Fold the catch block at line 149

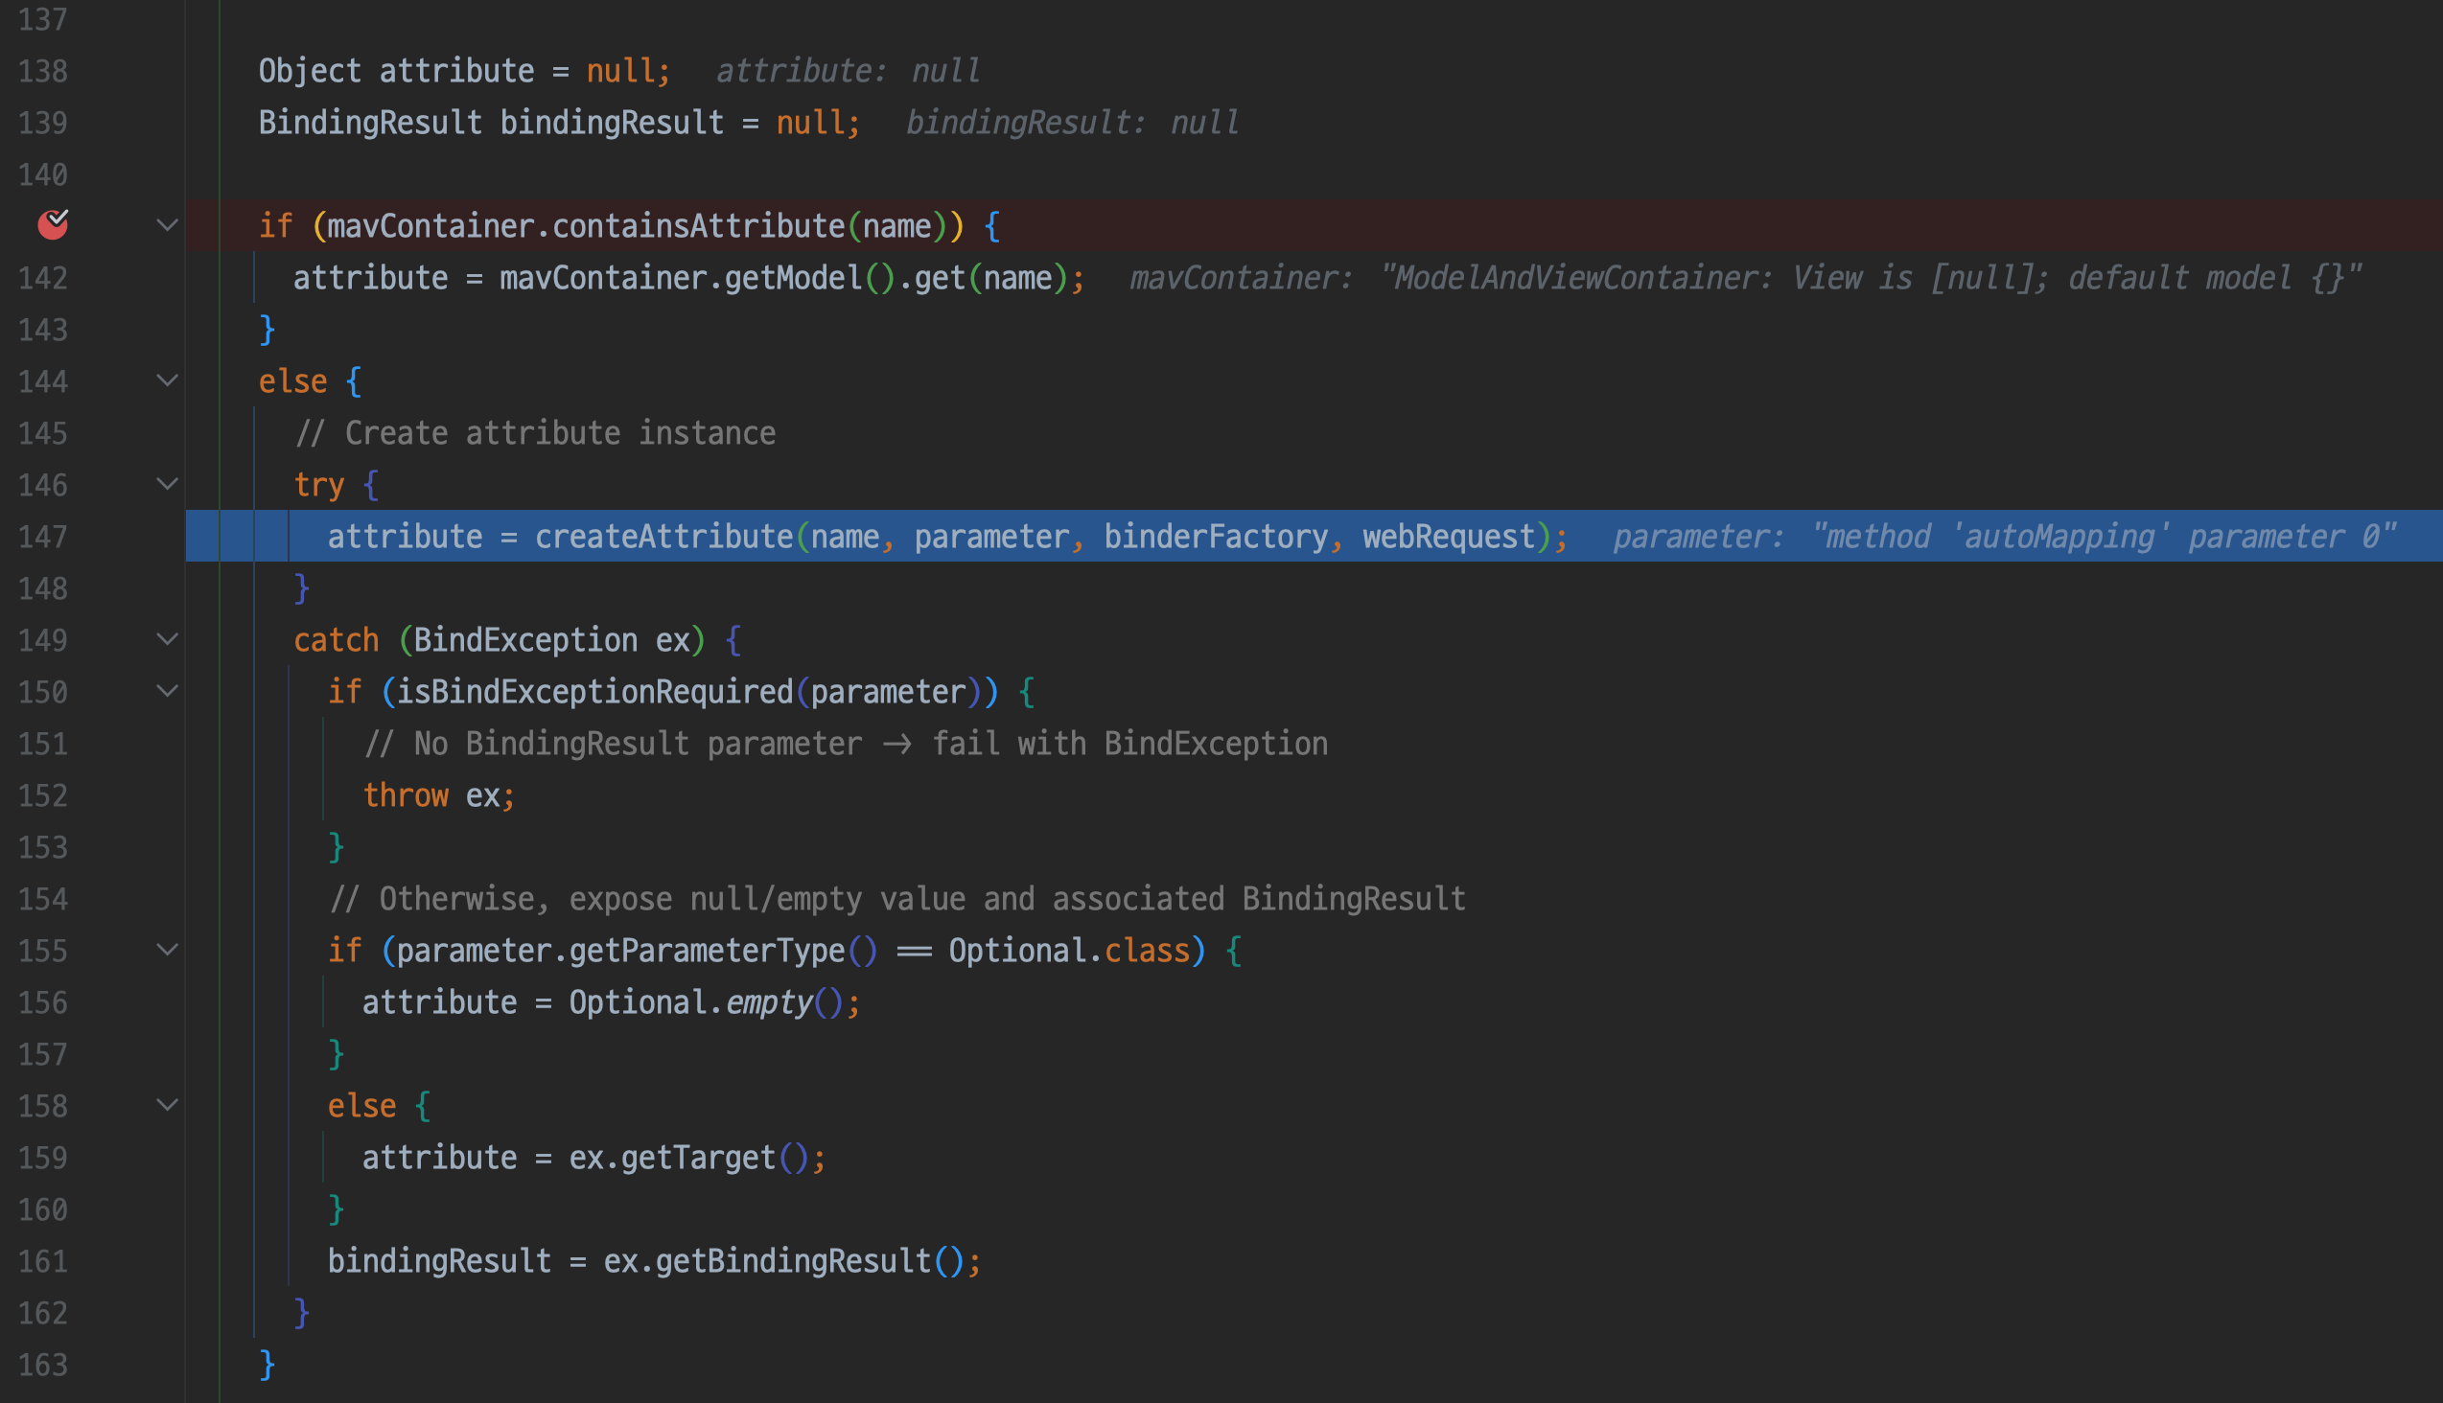(168, 639)
